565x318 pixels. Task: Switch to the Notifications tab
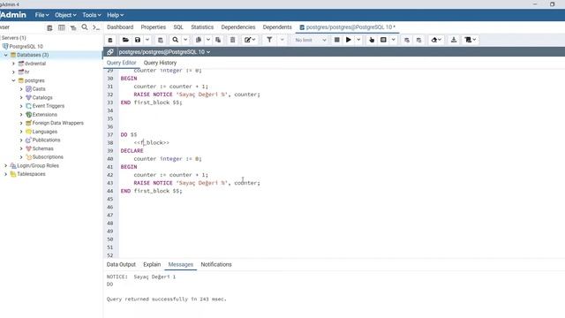pos(216,264)
